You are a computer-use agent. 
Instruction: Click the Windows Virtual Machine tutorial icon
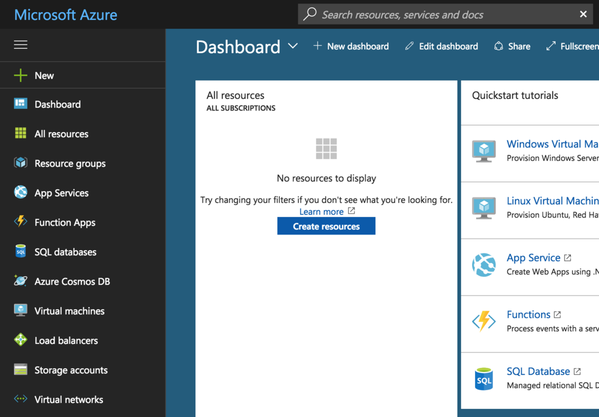pyautogui.click(x=484, y=151)
